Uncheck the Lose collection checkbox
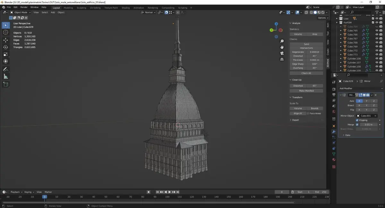Viewport: 385px width, 208px height. click(x=373, y=19)
